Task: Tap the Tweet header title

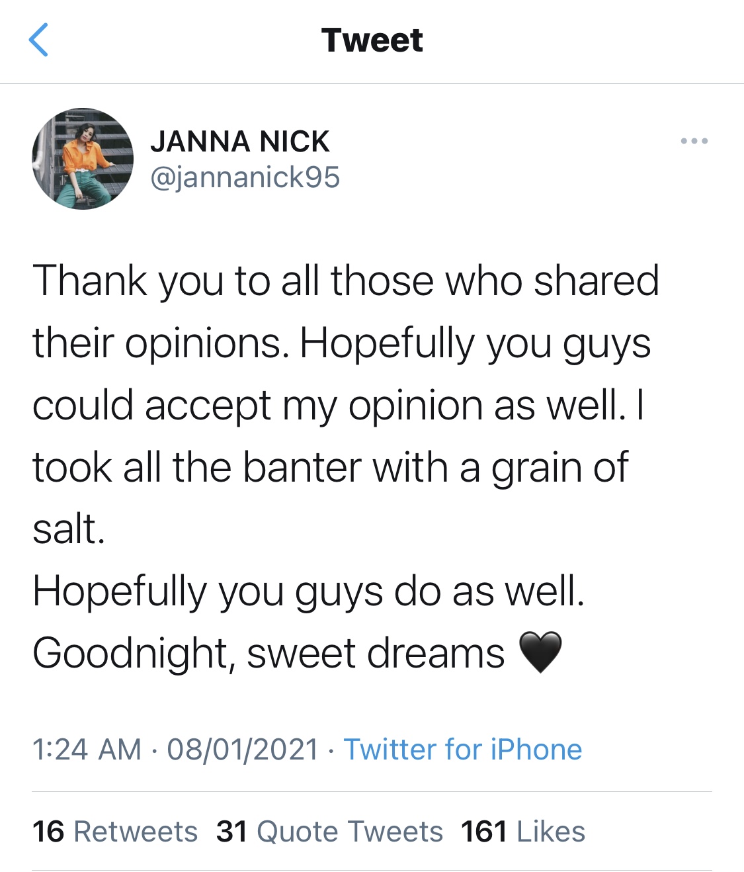Action: coord(372,40)
